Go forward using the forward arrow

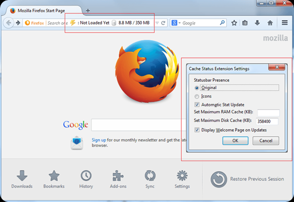tap(18, 23)
